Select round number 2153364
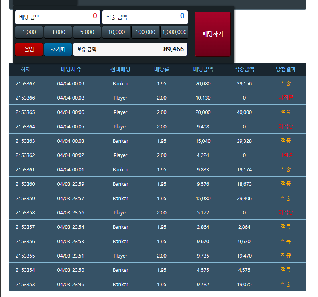This screenshot has height=297, width=318. tap(25, 127)
